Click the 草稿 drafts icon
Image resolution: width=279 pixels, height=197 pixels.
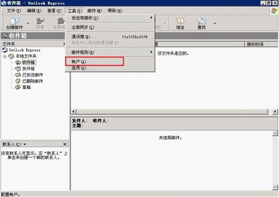18,87
